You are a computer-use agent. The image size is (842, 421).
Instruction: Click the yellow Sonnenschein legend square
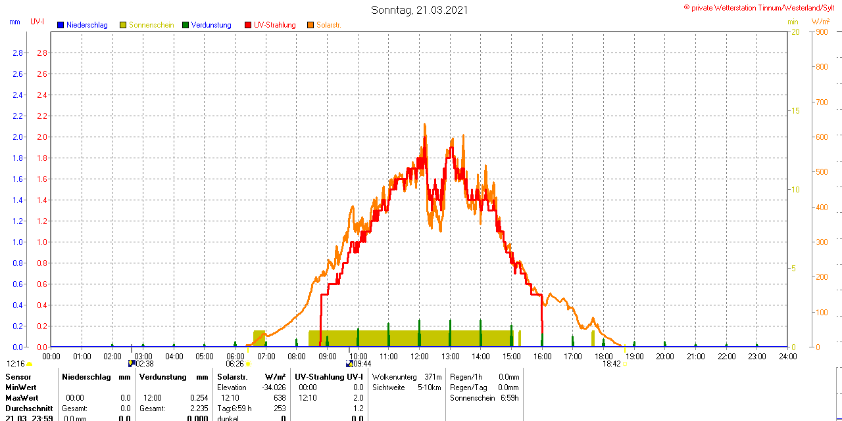(x=123, y=25)
